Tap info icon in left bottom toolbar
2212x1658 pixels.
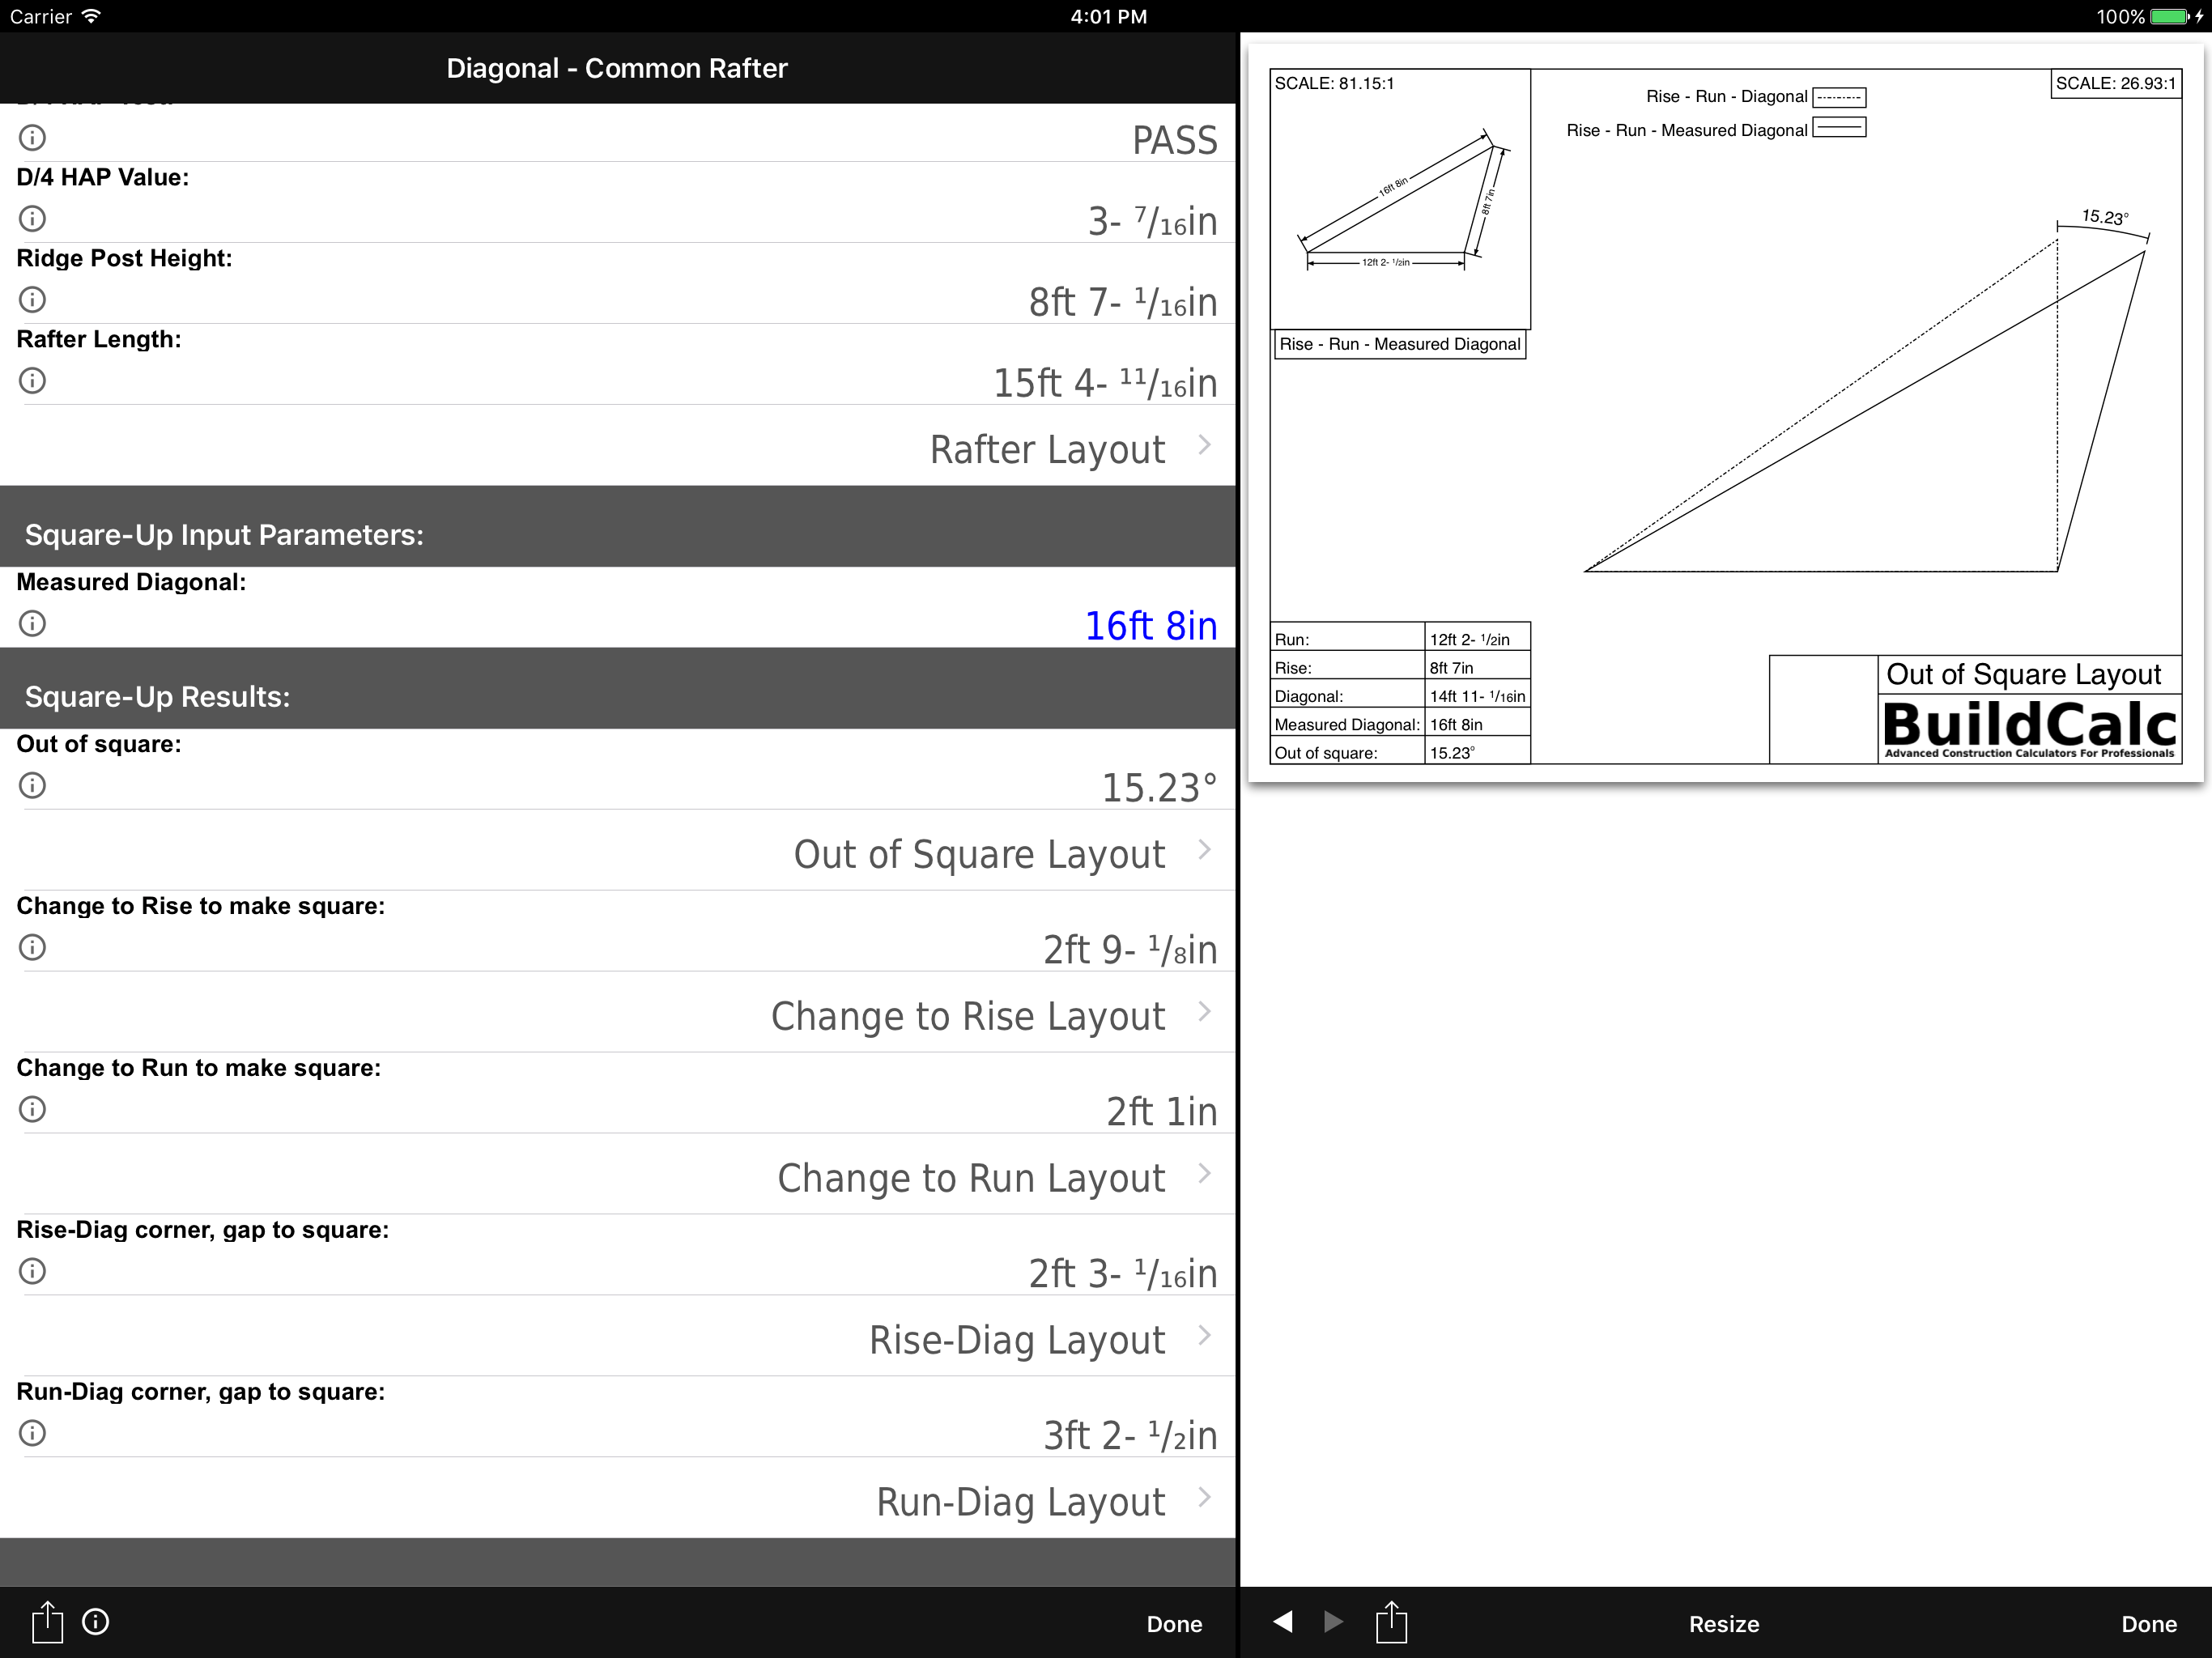pyautogui.click(x=96, y=1621)
